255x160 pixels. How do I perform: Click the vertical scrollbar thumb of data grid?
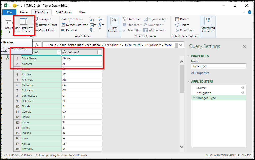coord(182,79)
